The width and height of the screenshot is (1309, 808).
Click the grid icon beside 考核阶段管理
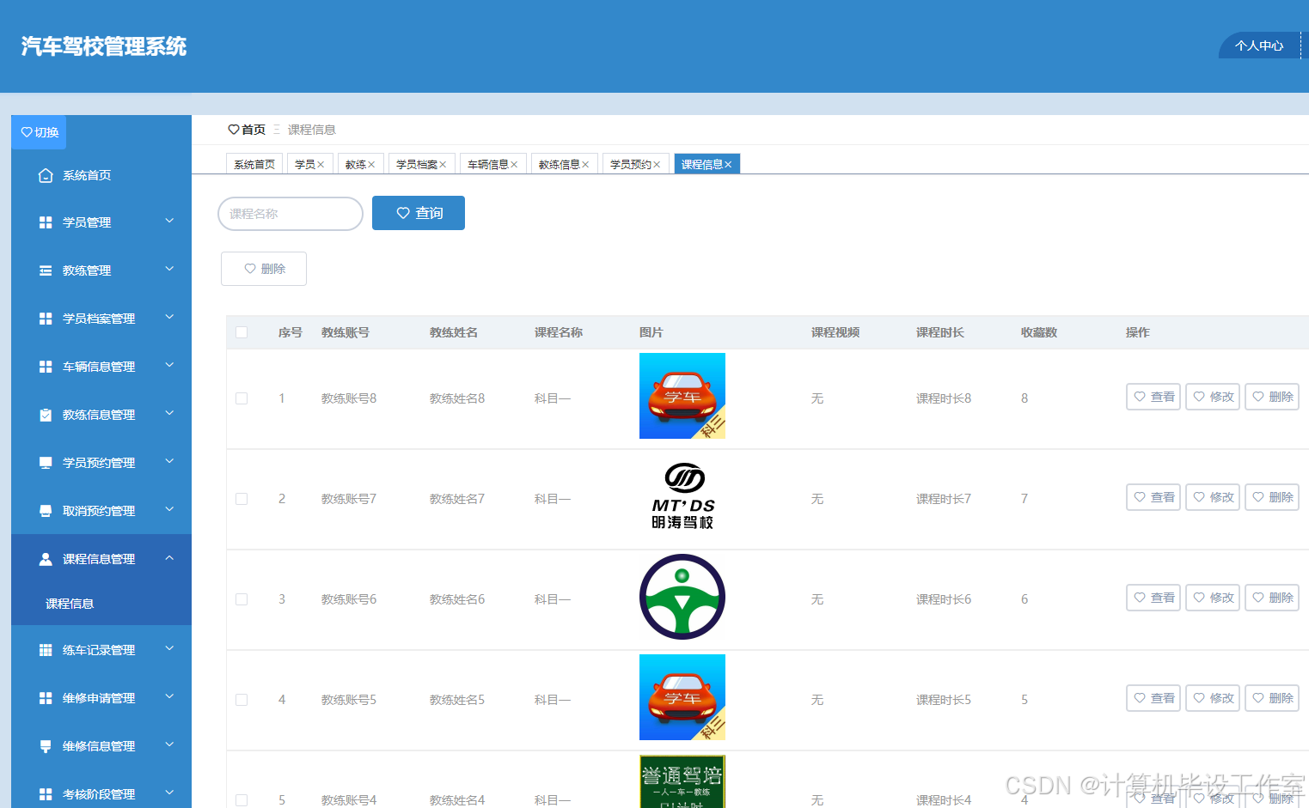point(46,794)
